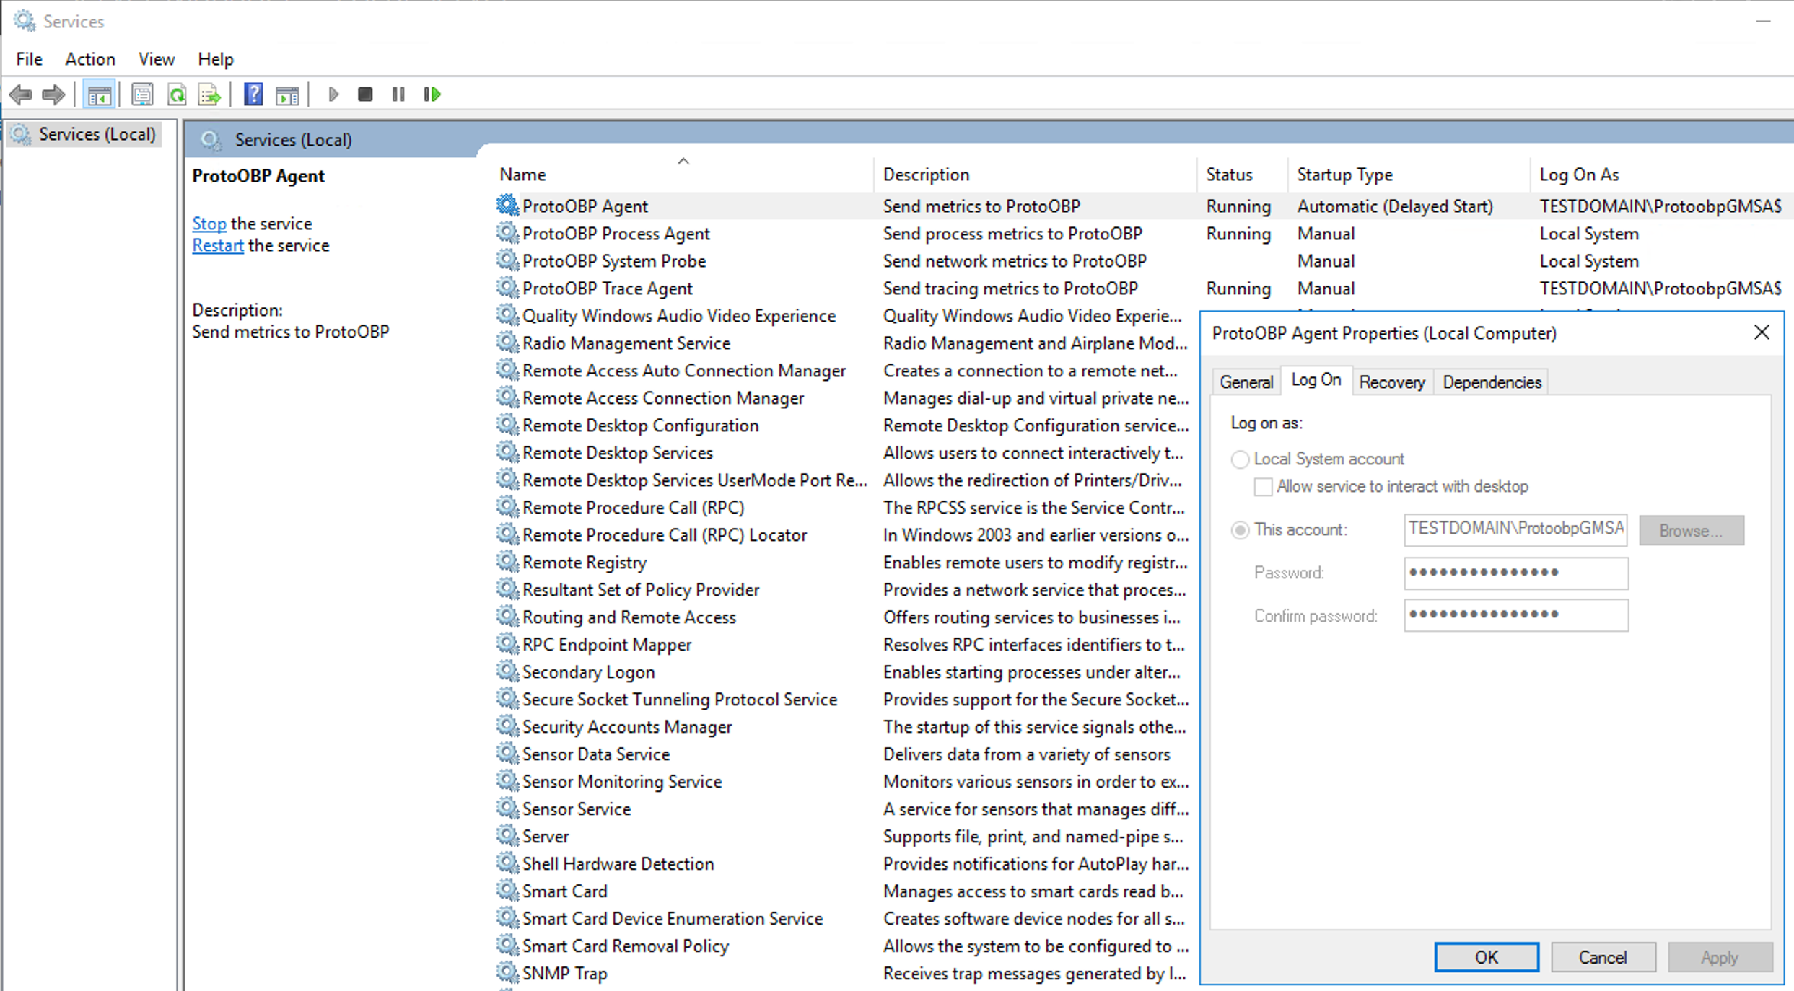Click into the Confirm password field

(x=1516, y=615)
